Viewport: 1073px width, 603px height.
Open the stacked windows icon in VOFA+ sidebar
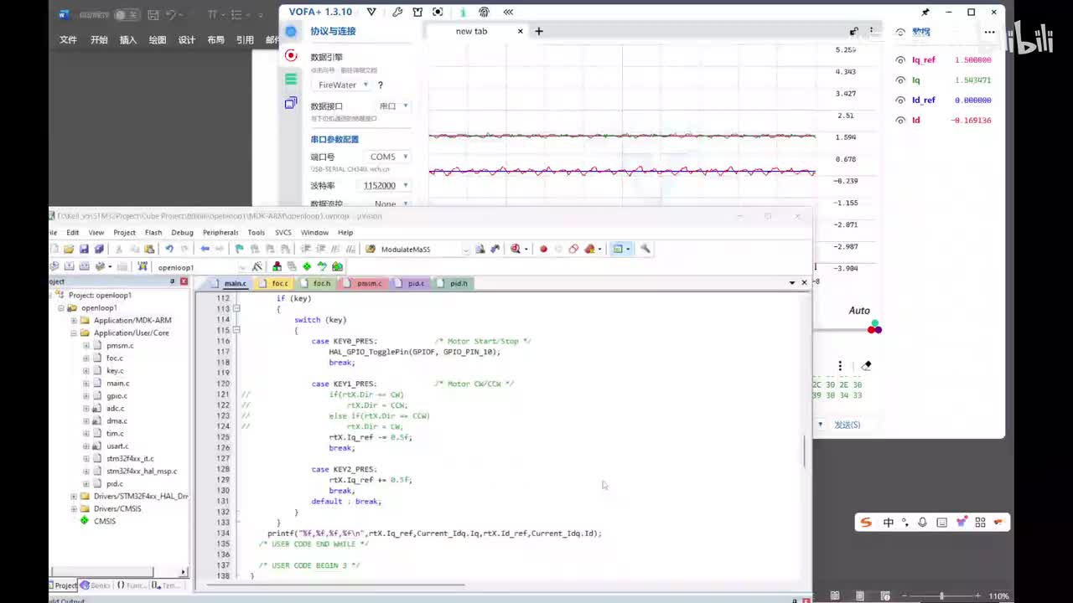291,103
